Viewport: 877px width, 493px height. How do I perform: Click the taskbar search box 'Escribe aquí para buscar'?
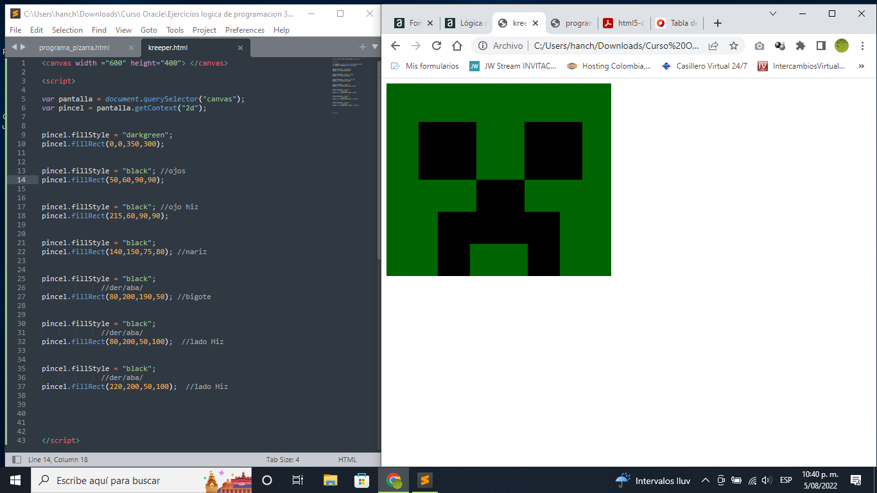click(x=141, y=480)
